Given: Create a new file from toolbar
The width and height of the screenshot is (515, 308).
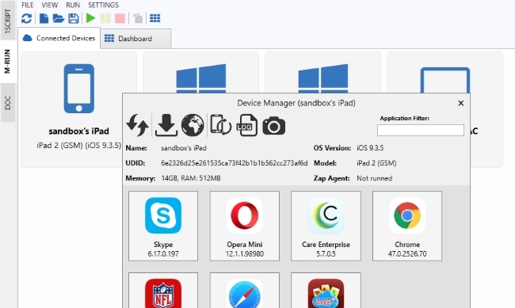Looking at the screenshot, I should coord(44,18).
